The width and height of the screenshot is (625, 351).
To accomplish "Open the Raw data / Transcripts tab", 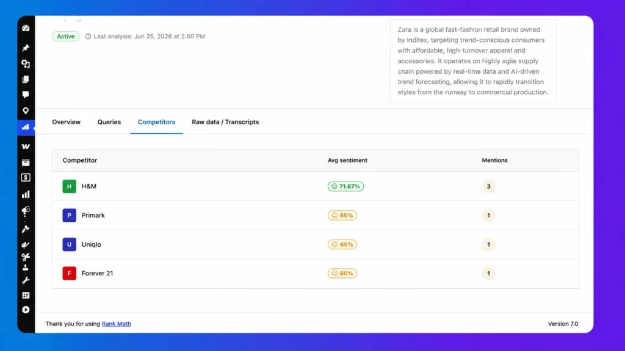I will click(x=225, y=122).
